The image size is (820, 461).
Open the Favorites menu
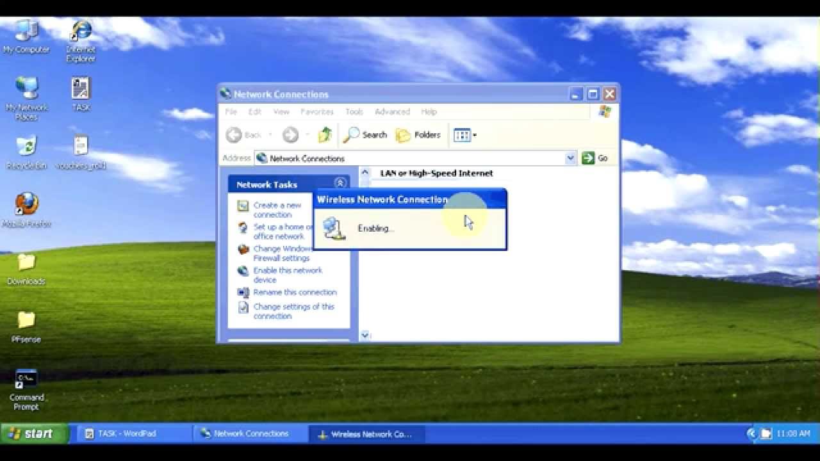click(x=317, y=111)
